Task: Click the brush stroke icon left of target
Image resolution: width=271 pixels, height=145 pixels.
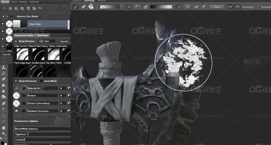Action: [196, 7]
